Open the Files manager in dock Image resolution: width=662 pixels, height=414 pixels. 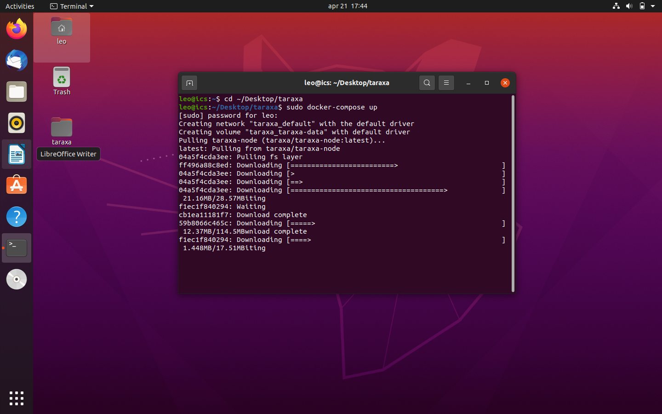[x=17, y=92]
